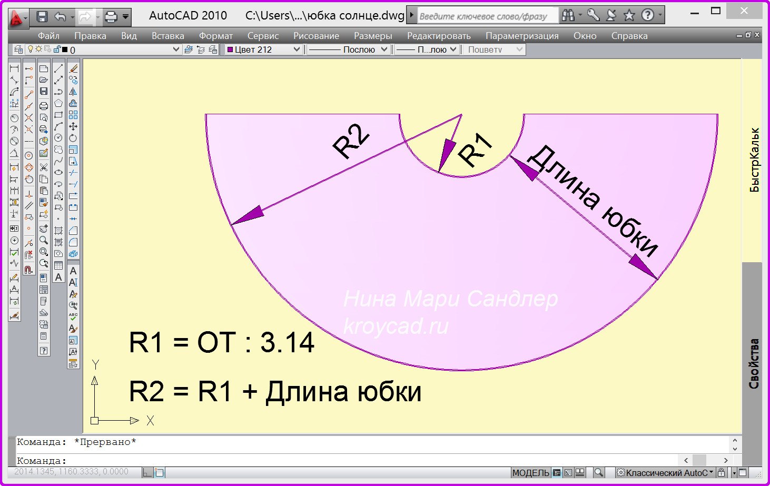Select the Move tool with four arrows
Screen dimensions: 770x486
click(73, 126)
